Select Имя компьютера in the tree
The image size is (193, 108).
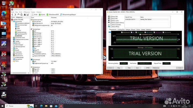click(x=21, y=25)
